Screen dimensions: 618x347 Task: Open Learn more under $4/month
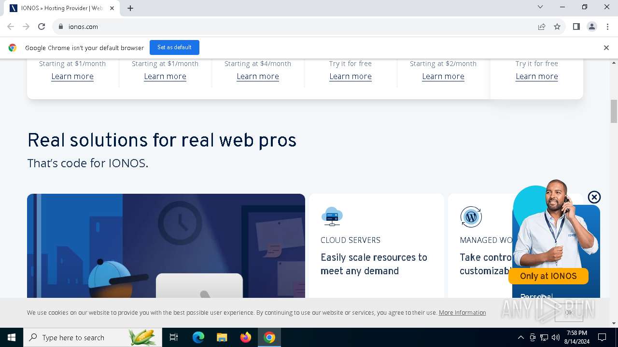click(258, 76)
